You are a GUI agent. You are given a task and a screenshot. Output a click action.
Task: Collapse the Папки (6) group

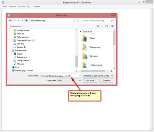(x=80, y=31)
